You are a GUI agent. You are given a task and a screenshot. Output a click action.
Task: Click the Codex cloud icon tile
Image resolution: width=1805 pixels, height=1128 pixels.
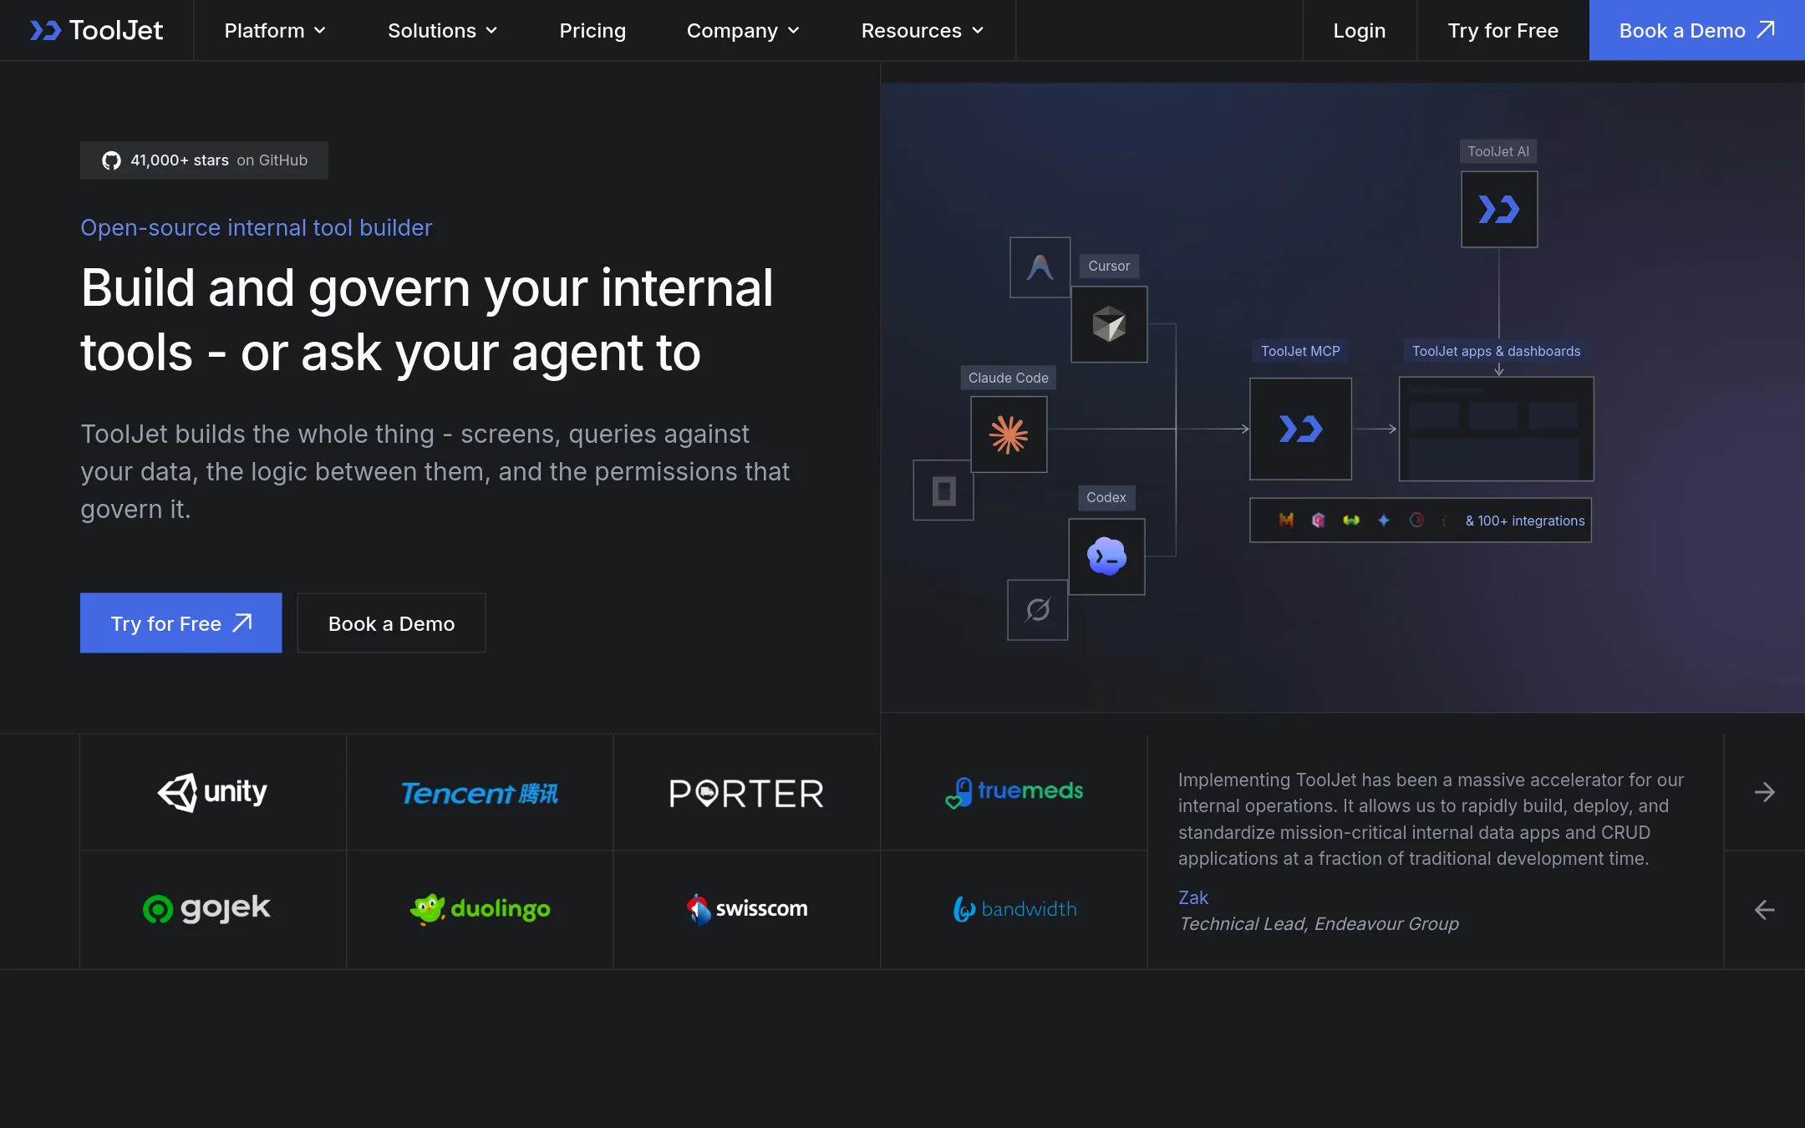pyautogui.click(x=1106, y=556)
